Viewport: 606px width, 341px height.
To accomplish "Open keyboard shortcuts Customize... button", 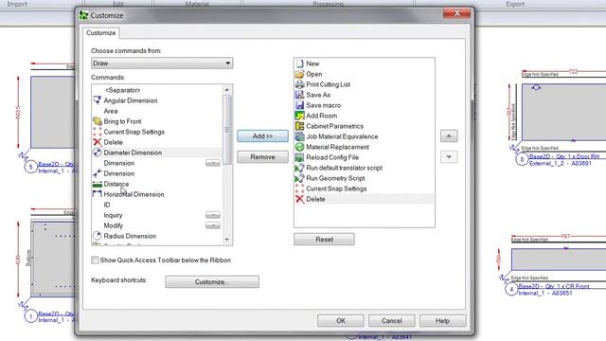I will click(x=212, y=282).
